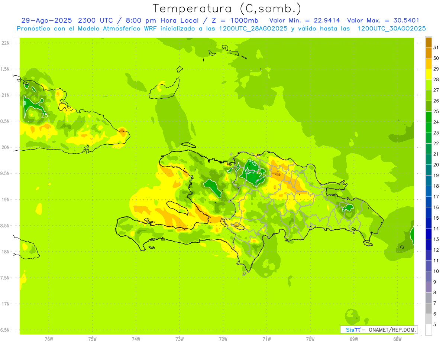Click the "73W" longitude label
446x344 pixels.
click(x=180, y=339)
